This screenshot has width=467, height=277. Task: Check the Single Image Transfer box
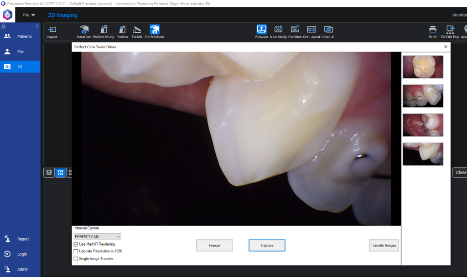(x=76, y=259)
